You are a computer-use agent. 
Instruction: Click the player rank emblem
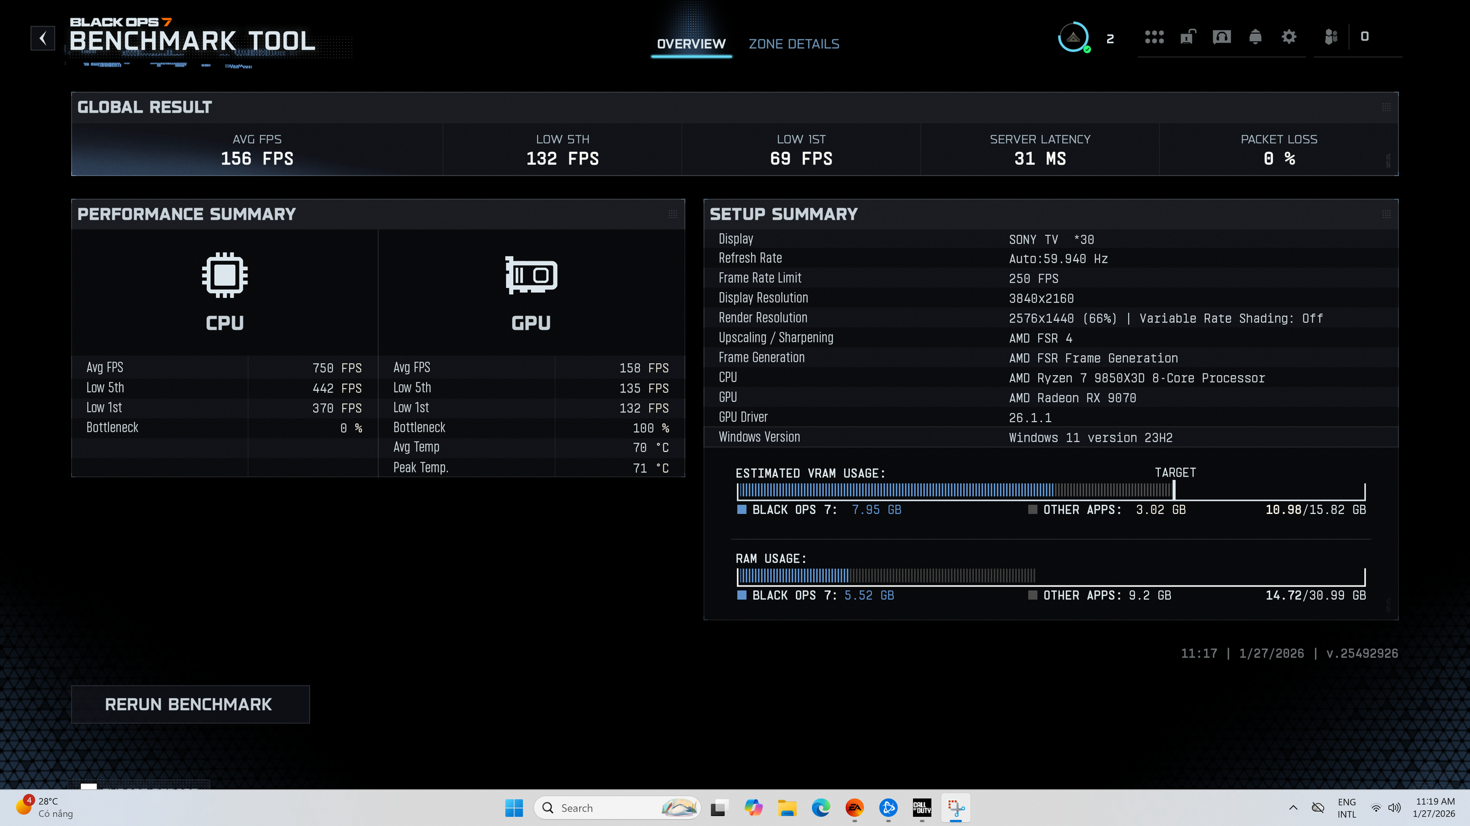coord(1073,38)
